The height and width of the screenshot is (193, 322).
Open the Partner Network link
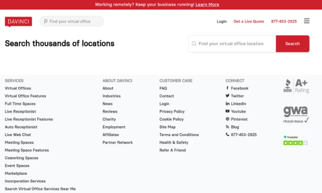(118, 142)
